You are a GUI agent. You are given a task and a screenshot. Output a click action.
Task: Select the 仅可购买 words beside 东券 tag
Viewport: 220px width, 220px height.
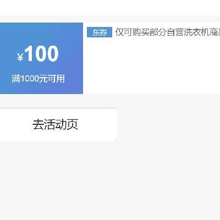coord(133,32)
